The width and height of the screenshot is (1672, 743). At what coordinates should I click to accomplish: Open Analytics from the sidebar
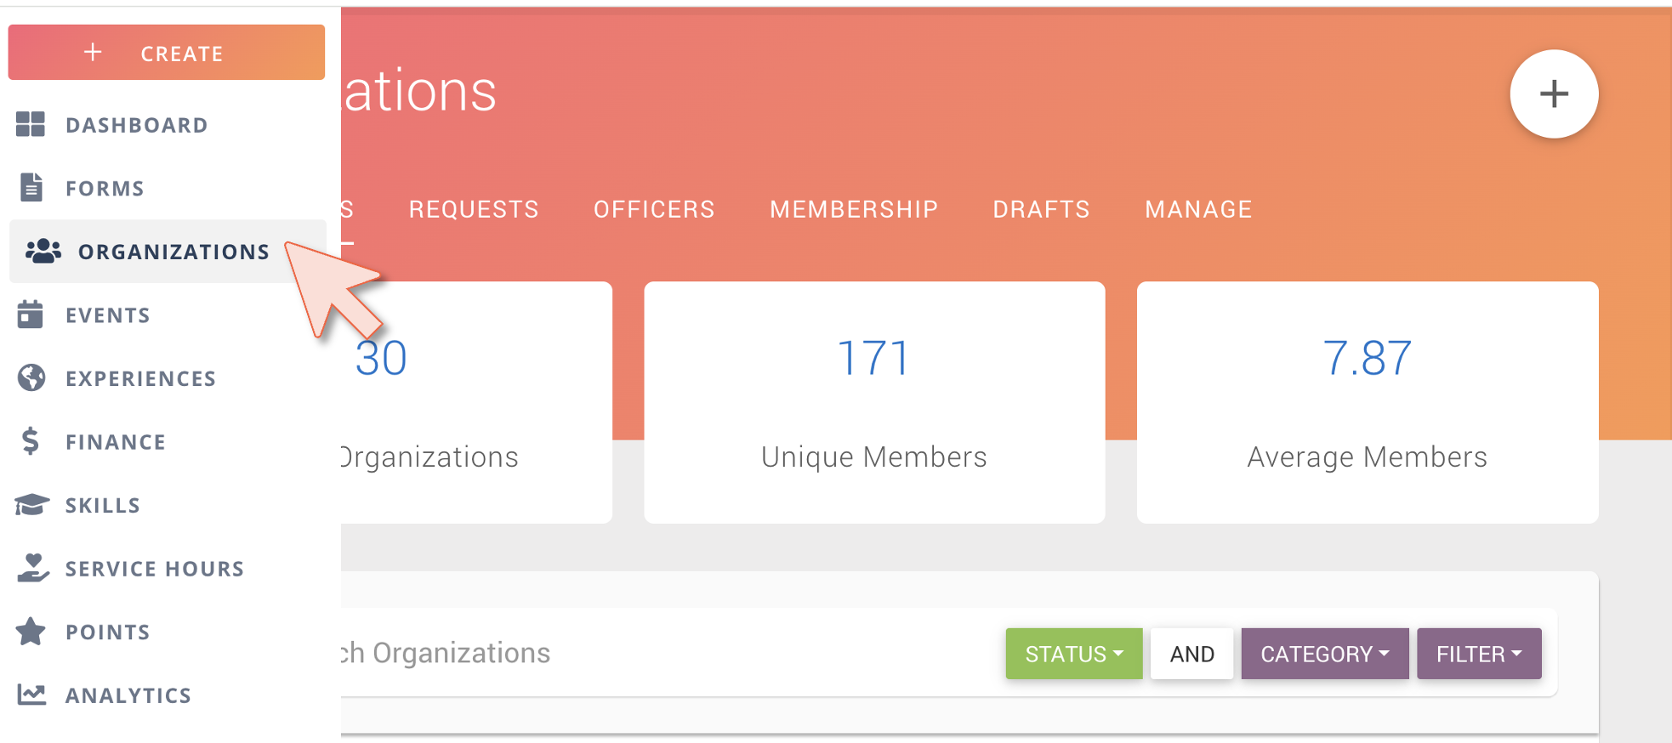[168, 695]
